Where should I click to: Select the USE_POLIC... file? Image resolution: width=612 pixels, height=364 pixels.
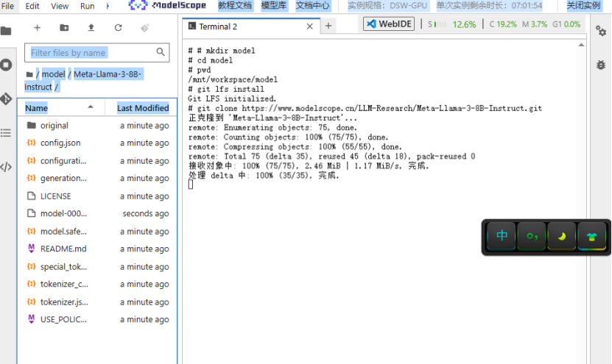tap(97, 320)
